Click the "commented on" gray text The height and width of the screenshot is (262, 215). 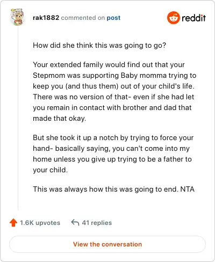(x=83, y=18)
